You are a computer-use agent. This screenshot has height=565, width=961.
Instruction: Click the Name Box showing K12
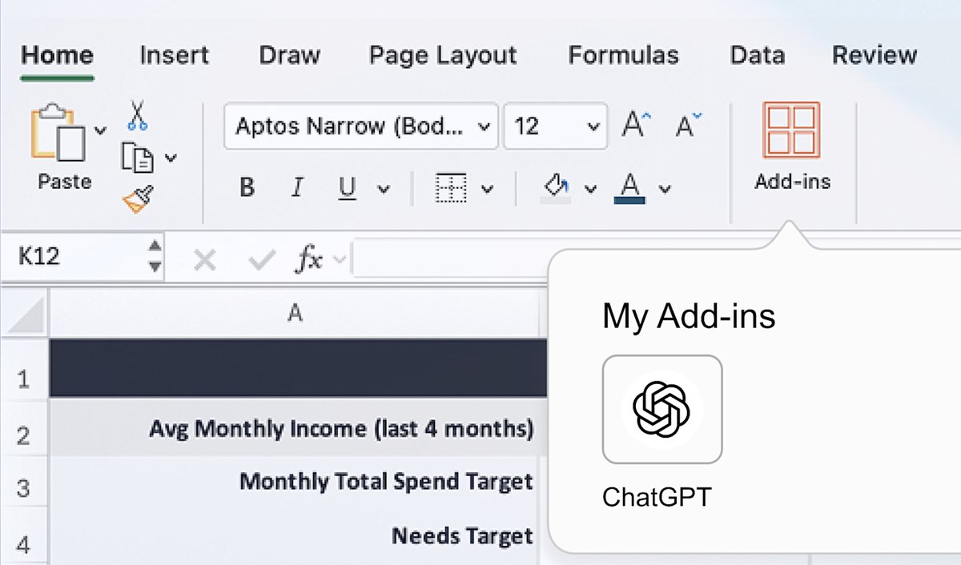pos(74,258)
